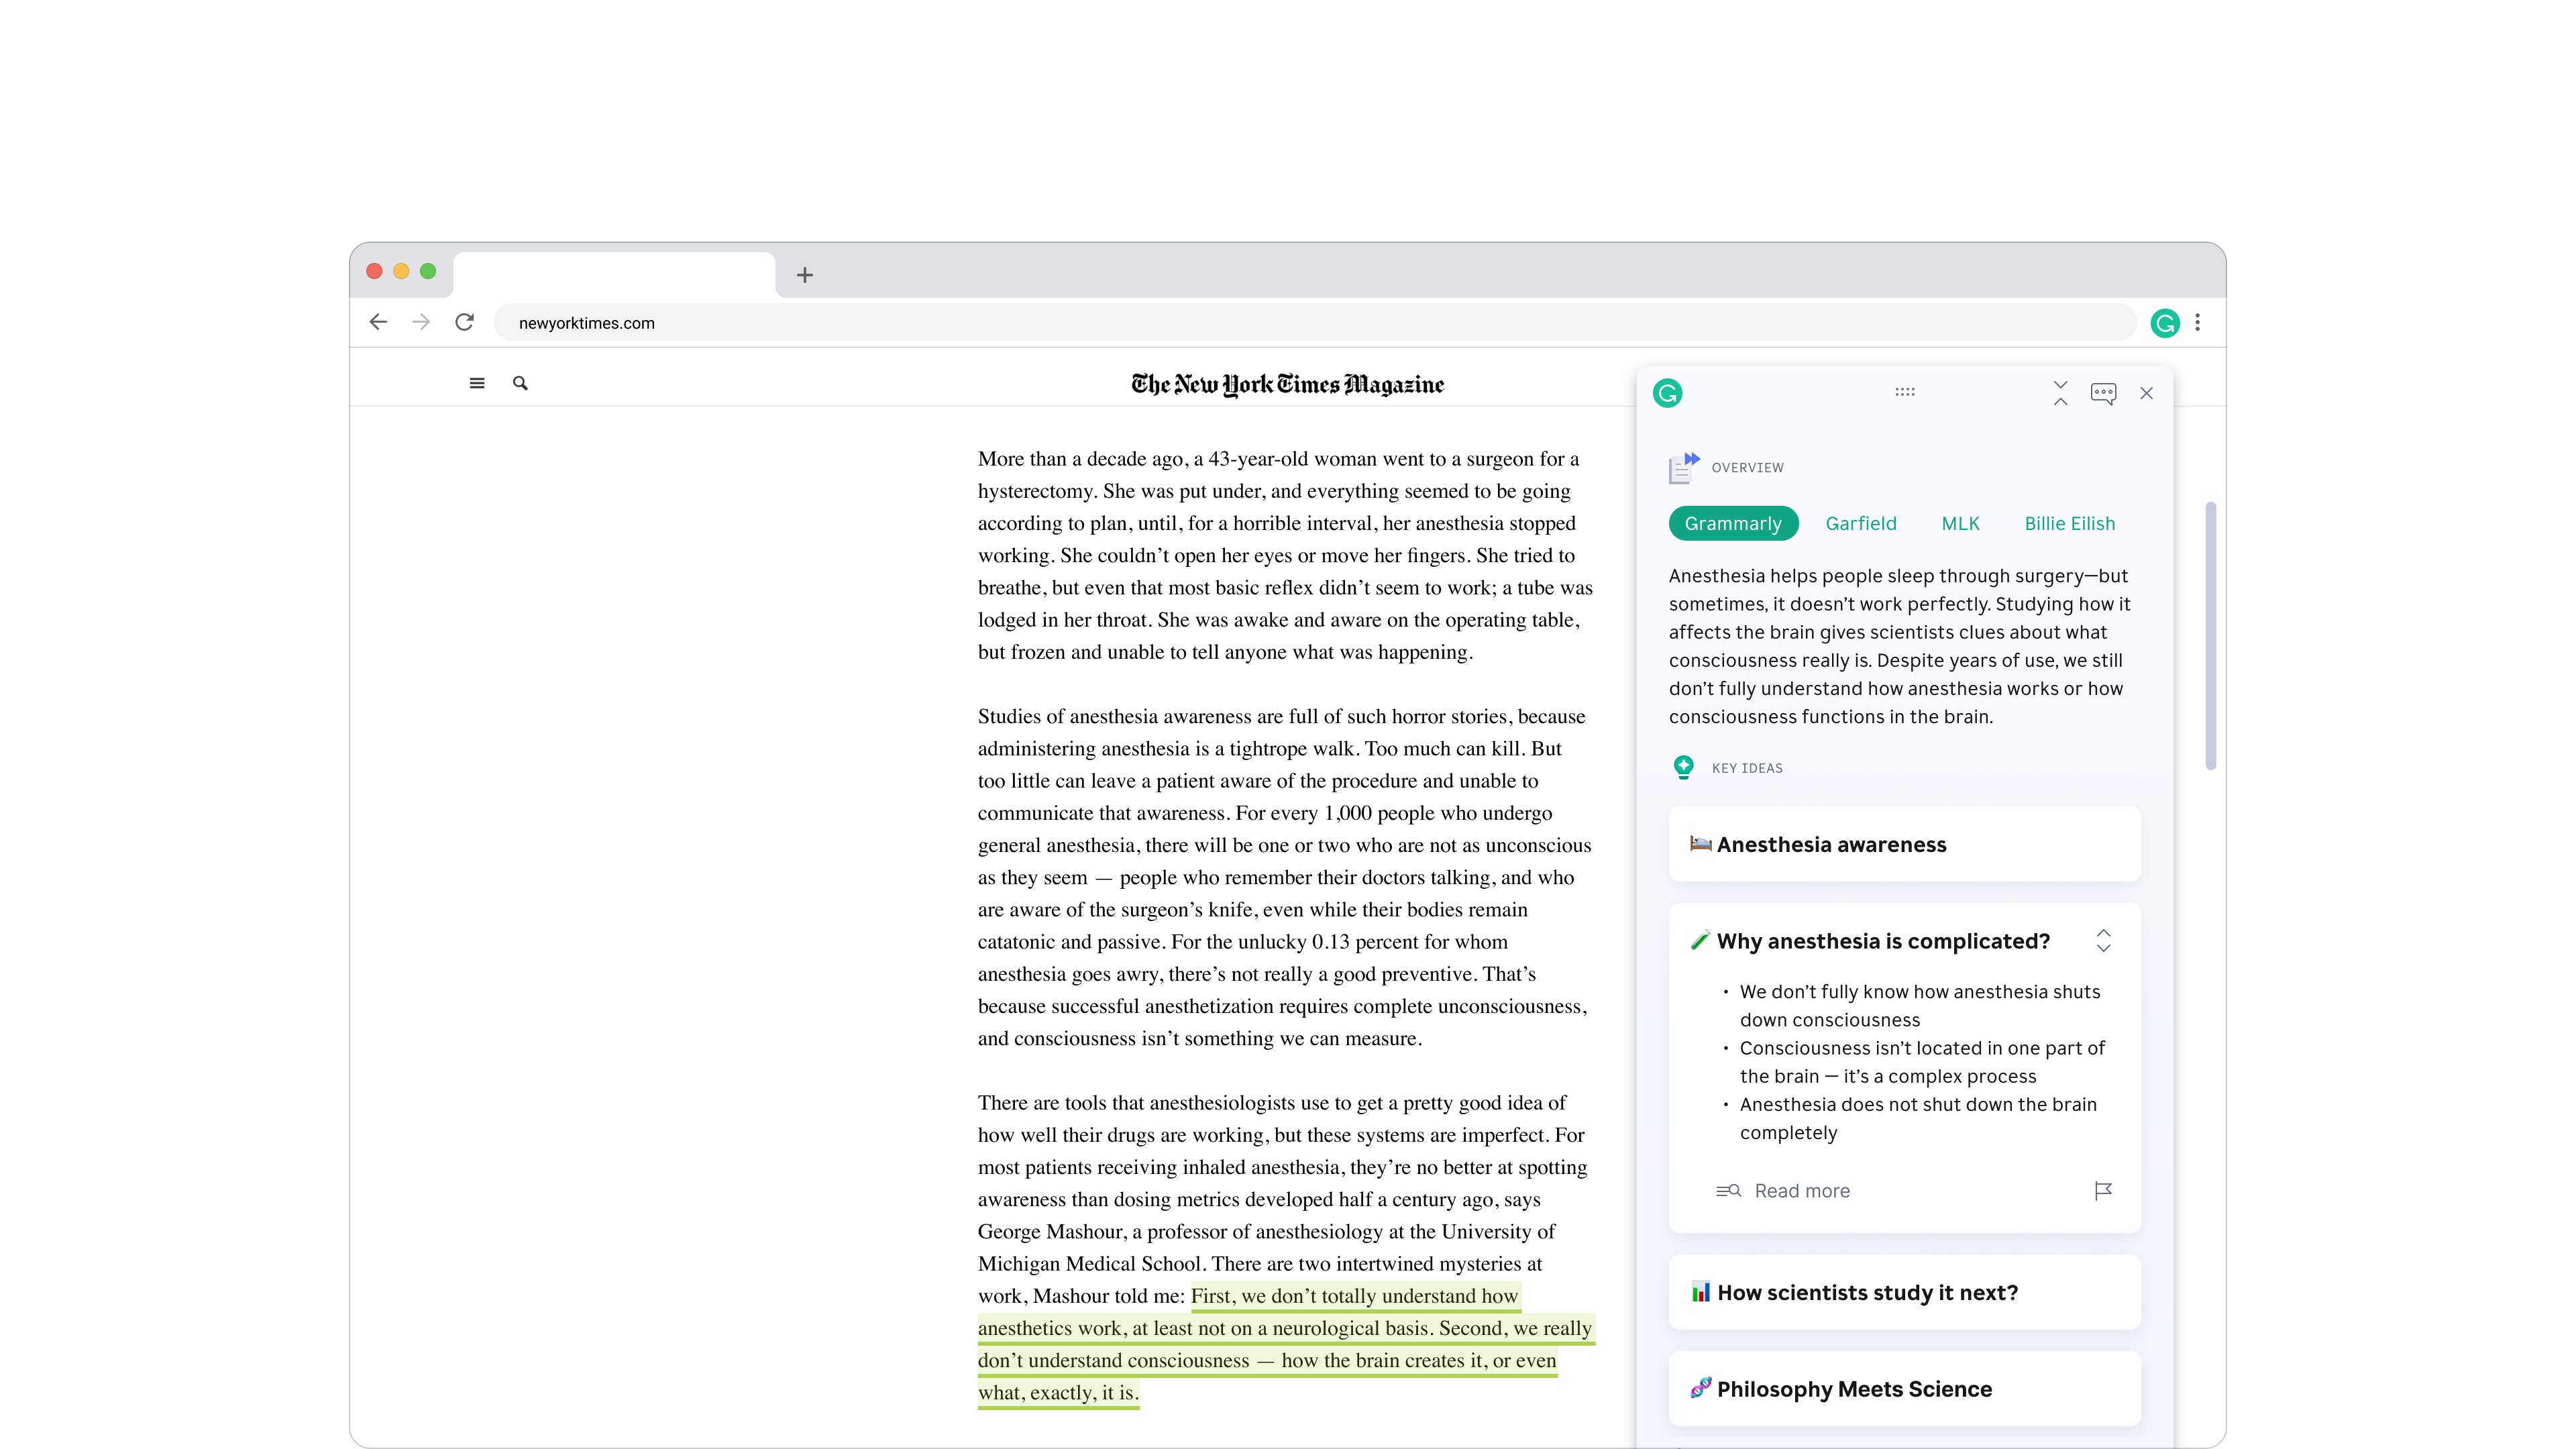Click the bullet 'We don't fully know how anesthesia'
The height and width of the screenshot is (1449, 2576).
1920,1005
